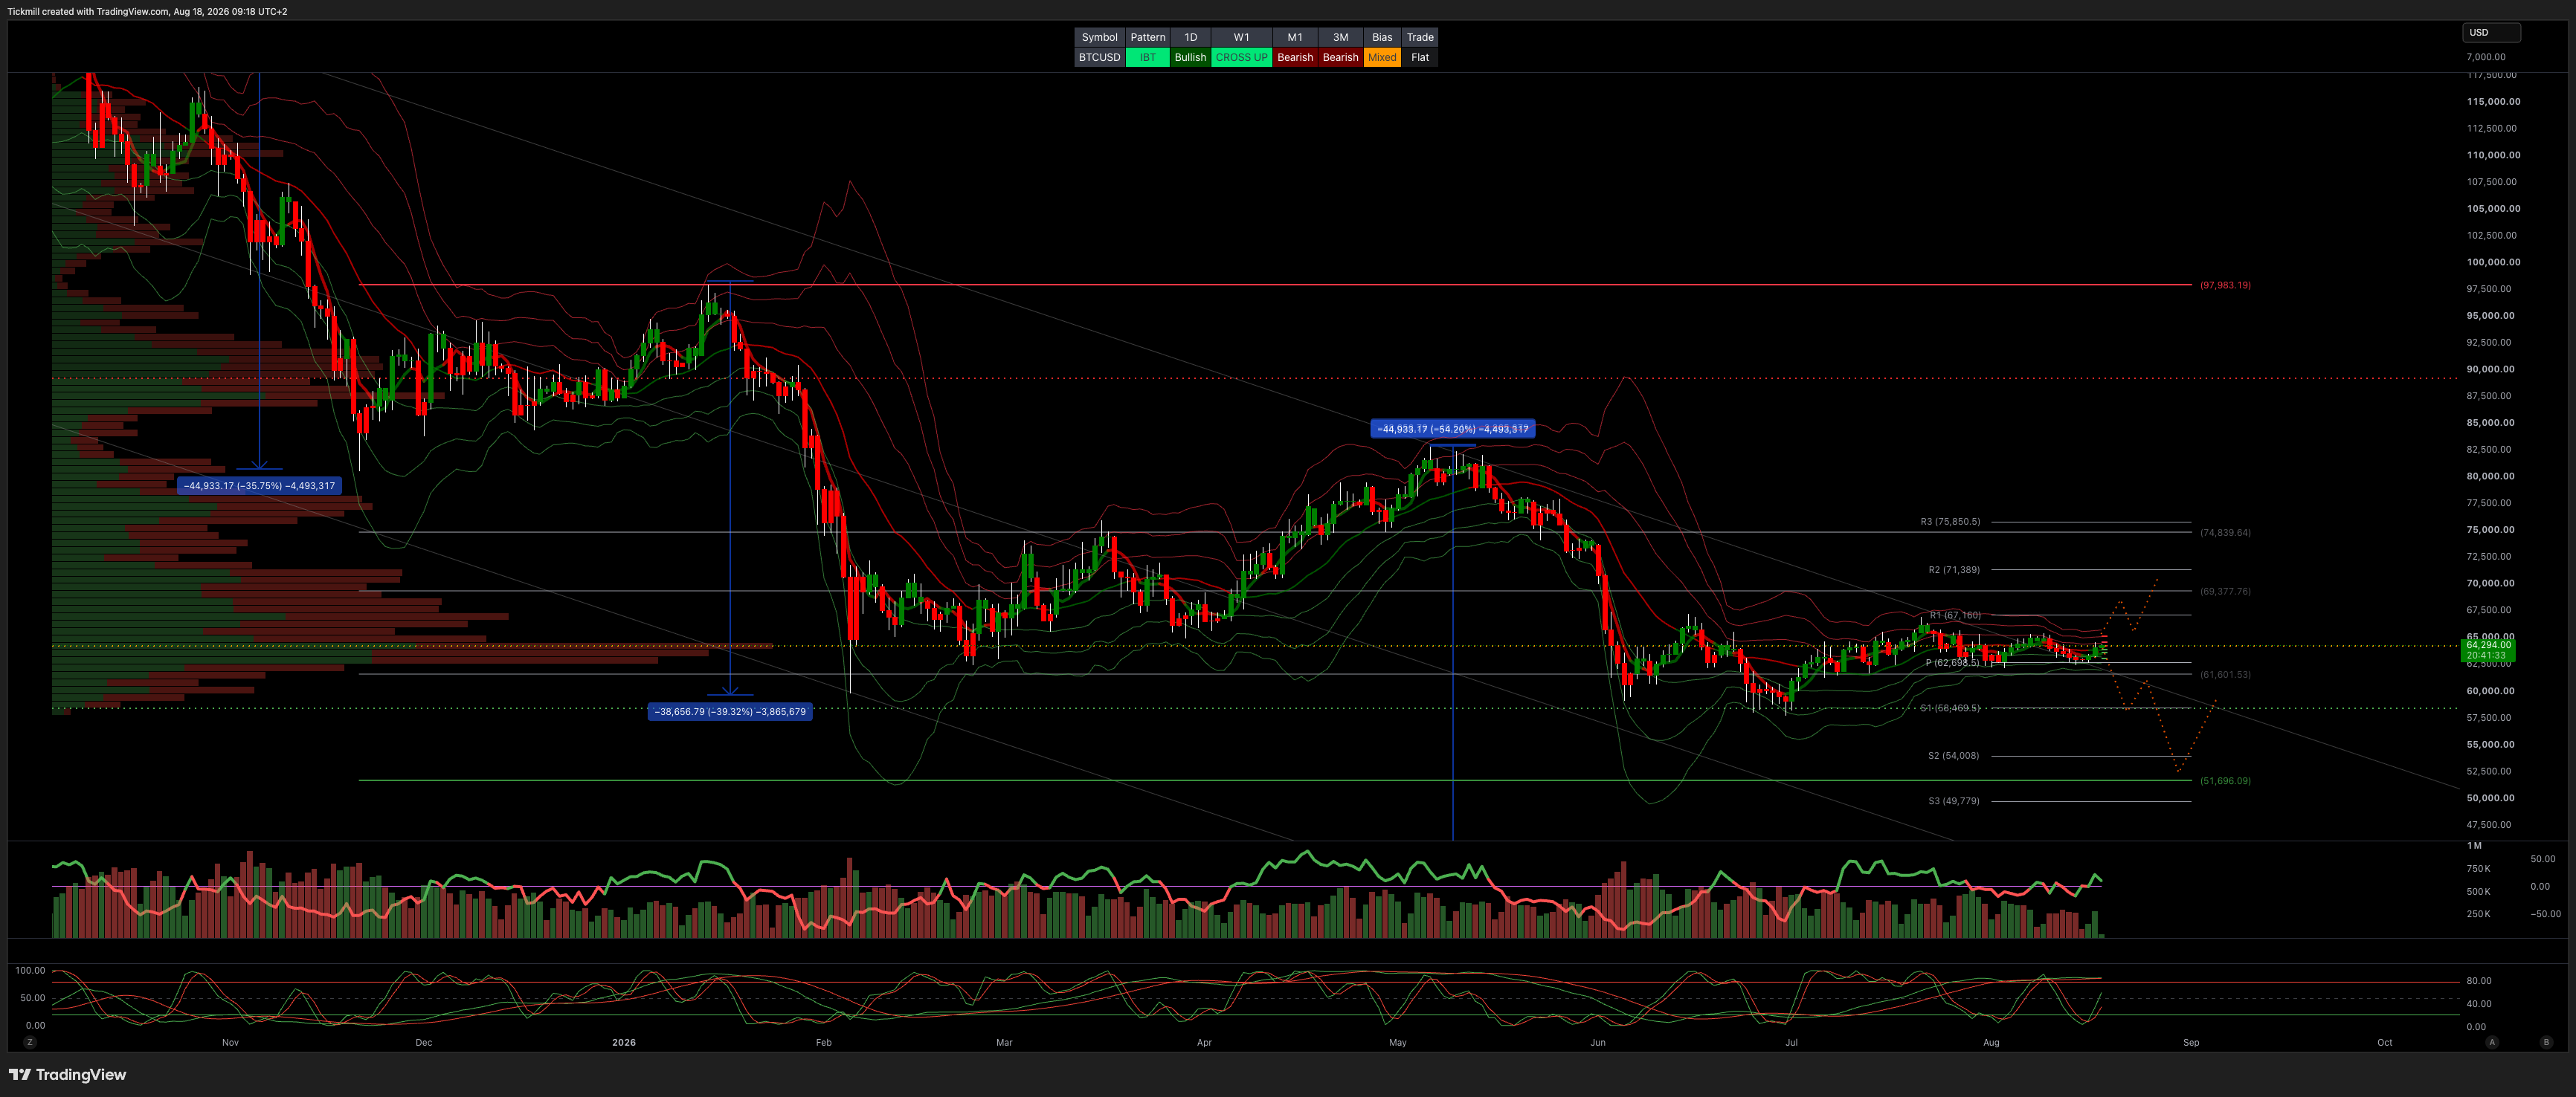Click the CROSS UP cell
This screenshot has height=1097, width=2576.
tap(1241, 57)
